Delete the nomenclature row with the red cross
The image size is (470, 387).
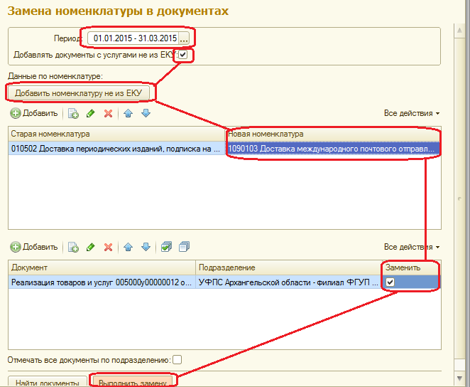point(108,113)
